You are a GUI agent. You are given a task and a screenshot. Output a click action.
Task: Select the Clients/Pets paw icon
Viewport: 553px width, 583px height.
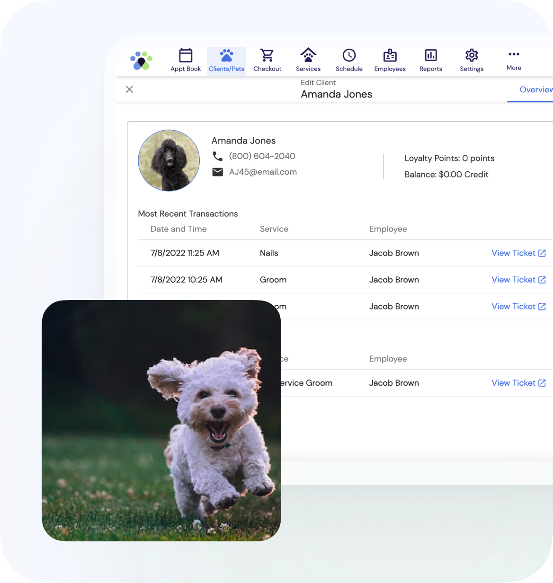(226, 54)
